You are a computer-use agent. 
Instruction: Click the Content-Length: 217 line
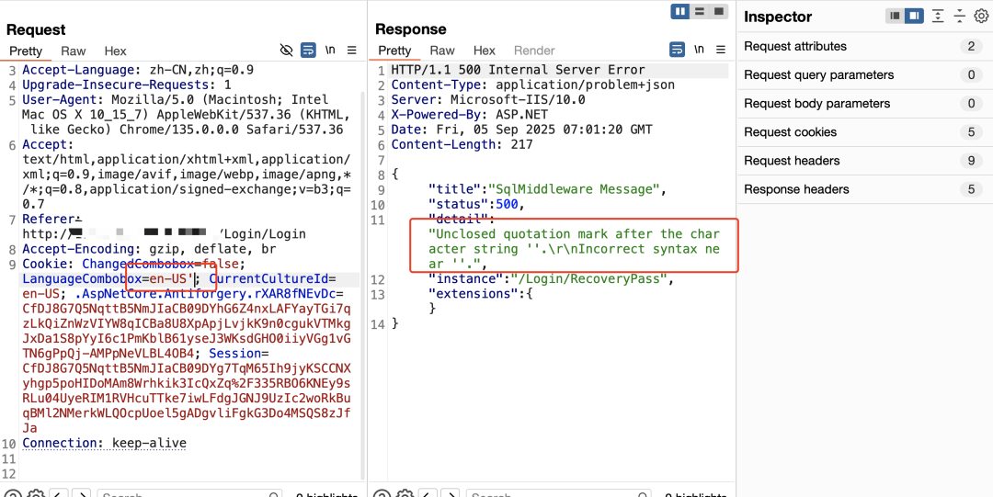[462, 145]
